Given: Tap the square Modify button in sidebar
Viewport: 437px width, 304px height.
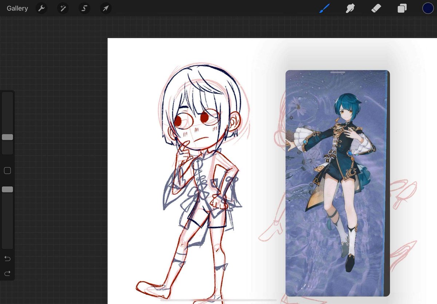Looking at the screenshot, I should (7, 171).
